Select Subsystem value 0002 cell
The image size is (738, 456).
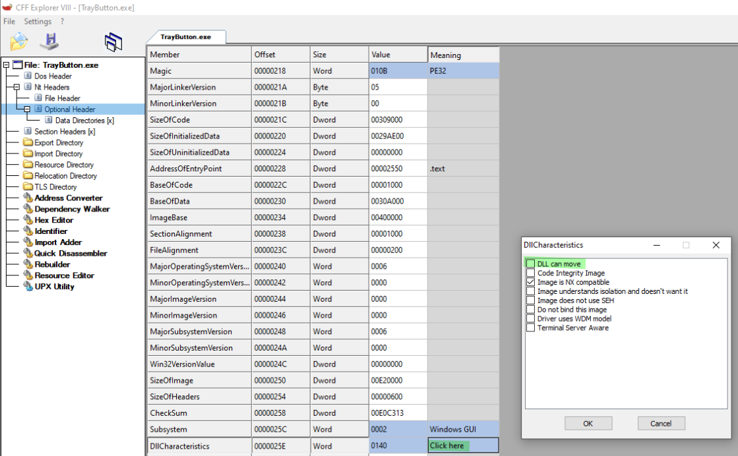click(398, 429)
